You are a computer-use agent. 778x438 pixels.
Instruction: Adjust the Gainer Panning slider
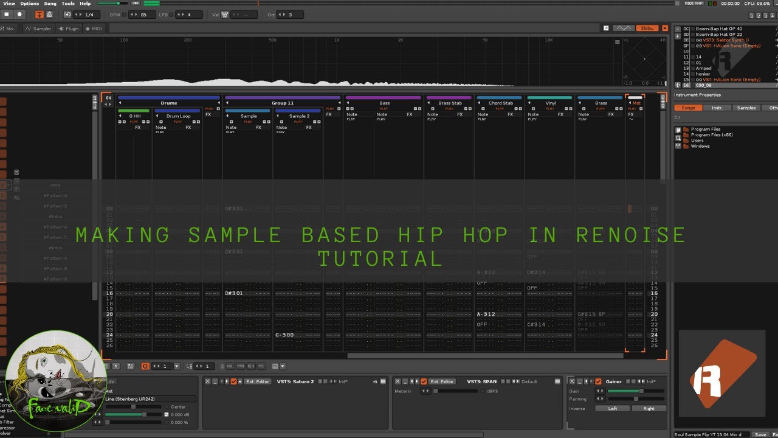(x=636, y=399)
